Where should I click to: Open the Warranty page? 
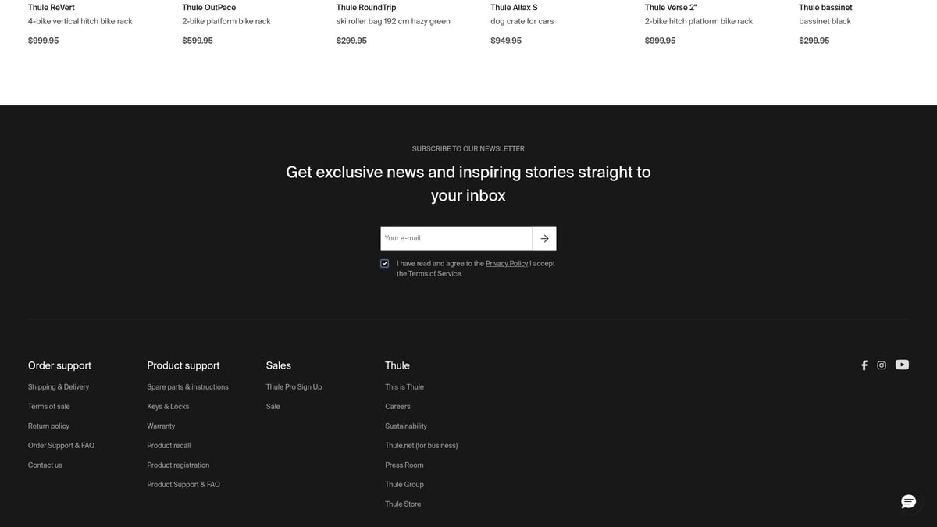click(x=161, y=426)
